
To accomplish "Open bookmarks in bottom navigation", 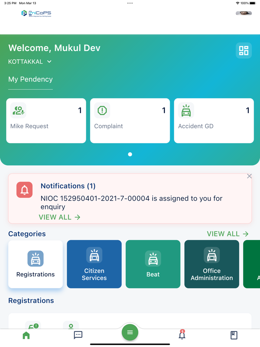I will [234, 335].
